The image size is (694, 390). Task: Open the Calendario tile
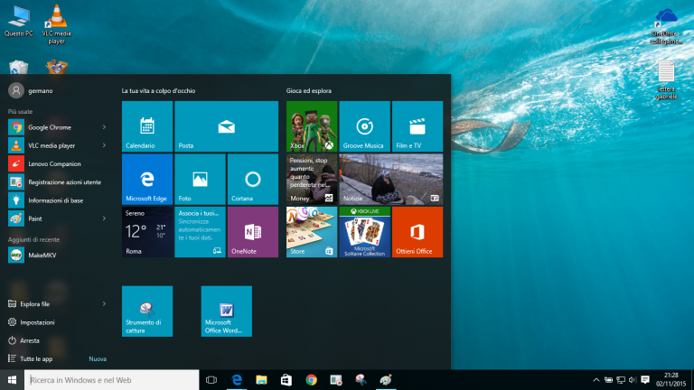pos(146,125)
